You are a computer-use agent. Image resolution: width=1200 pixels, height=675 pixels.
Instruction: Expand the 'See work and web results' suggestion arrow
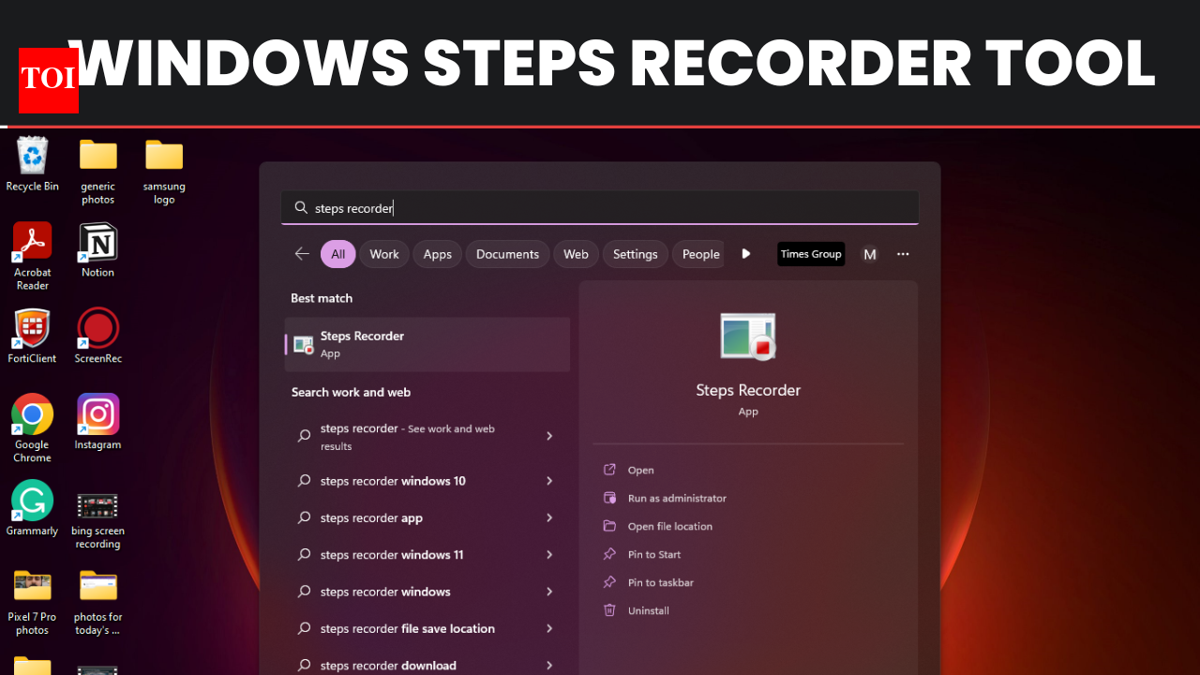coord(549,436)
